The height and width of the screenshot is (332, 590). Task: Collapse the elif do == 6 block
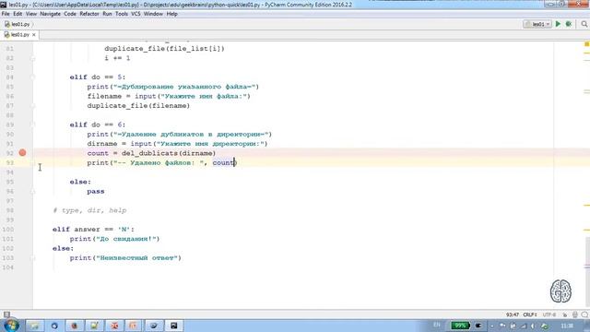pyautogui.click(x=33, y=125)
